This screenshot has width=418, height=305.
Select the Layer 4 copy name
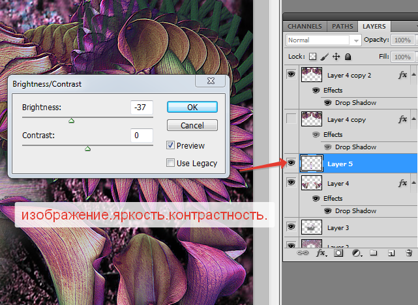point(346,120)
